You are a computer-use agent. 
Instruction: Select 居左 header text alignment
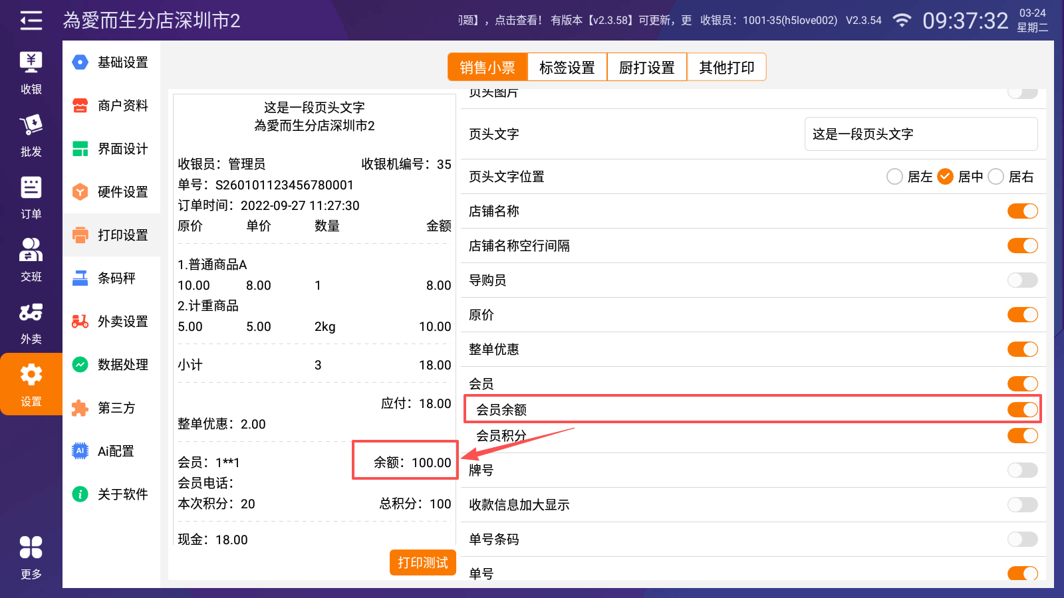(895, 177)
